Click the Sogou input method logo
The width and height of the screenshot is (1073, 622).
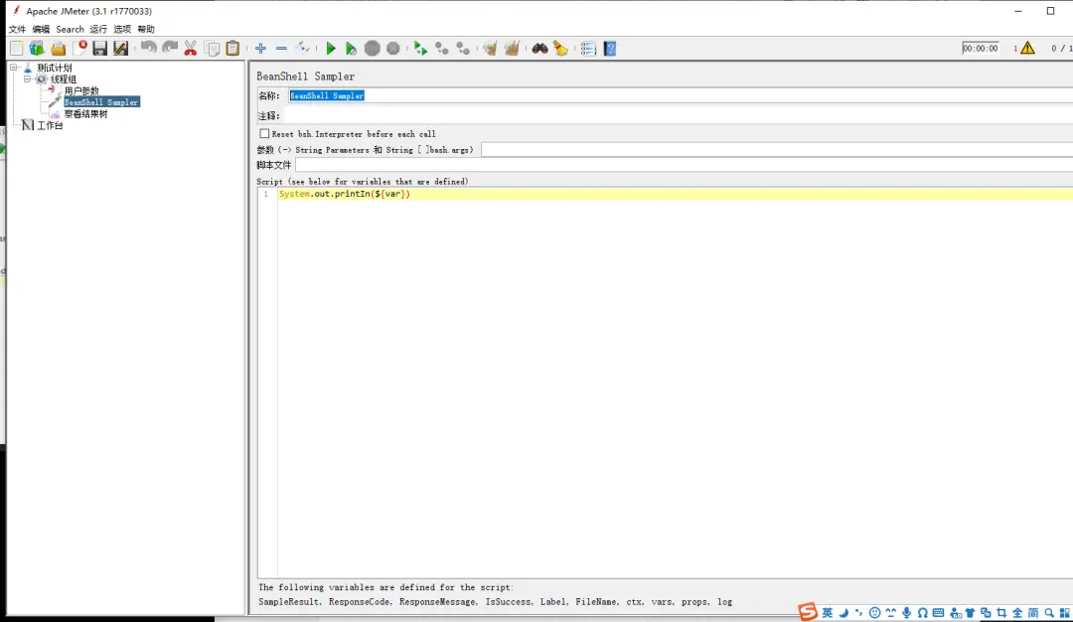point(808,612)
